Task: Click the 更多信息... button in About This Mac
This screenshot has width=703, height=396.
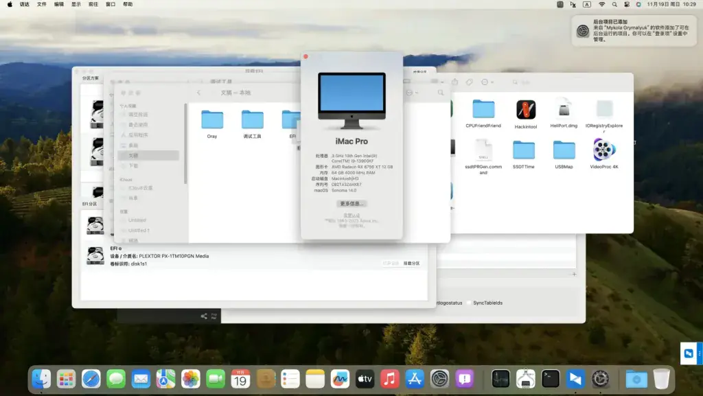Action: [351, 203]
